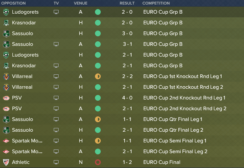Click the orange draw indicator for Villarreal away
The height and width of the screenshot is (168, 244).
(x=98, y=76)
